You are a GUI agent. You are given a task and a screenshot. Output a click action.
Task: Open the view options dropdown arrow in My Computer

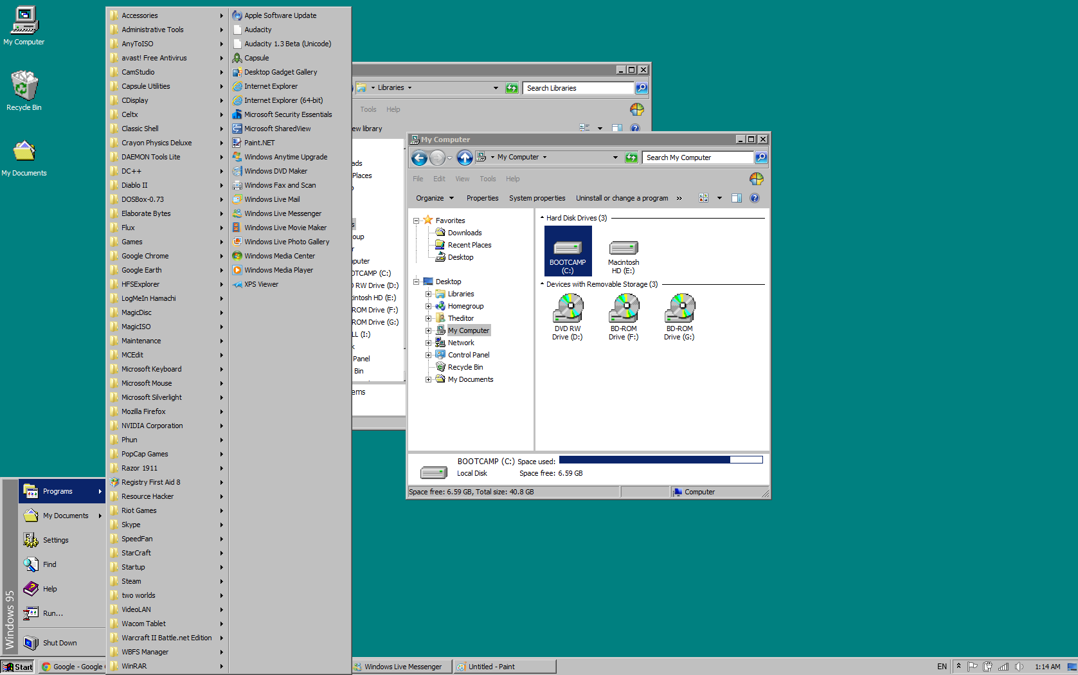pos(719,198)
